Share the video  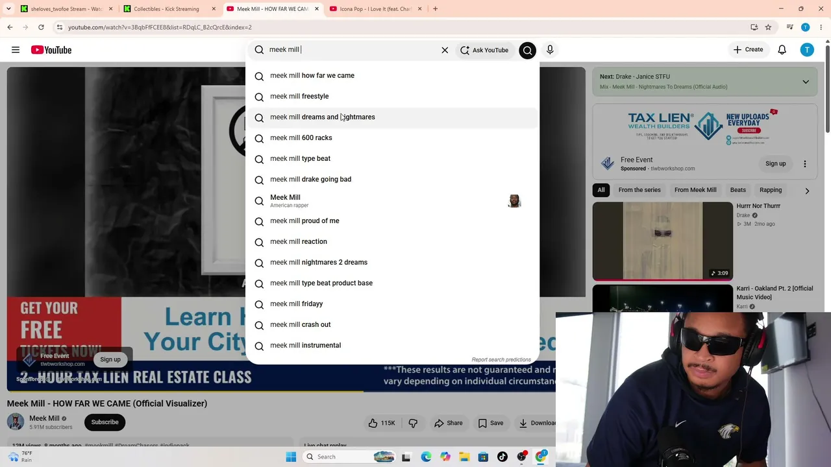click(449, 423)
